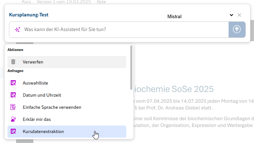Click the trash icon next to Verwerfen
Viewport: 254px width, 143px height.
point(13,62)
